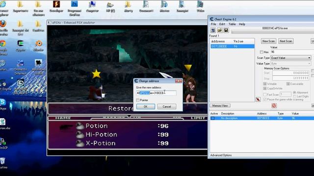
Task: Open the Scan Type dropdown
Action: tap(290, 58)
